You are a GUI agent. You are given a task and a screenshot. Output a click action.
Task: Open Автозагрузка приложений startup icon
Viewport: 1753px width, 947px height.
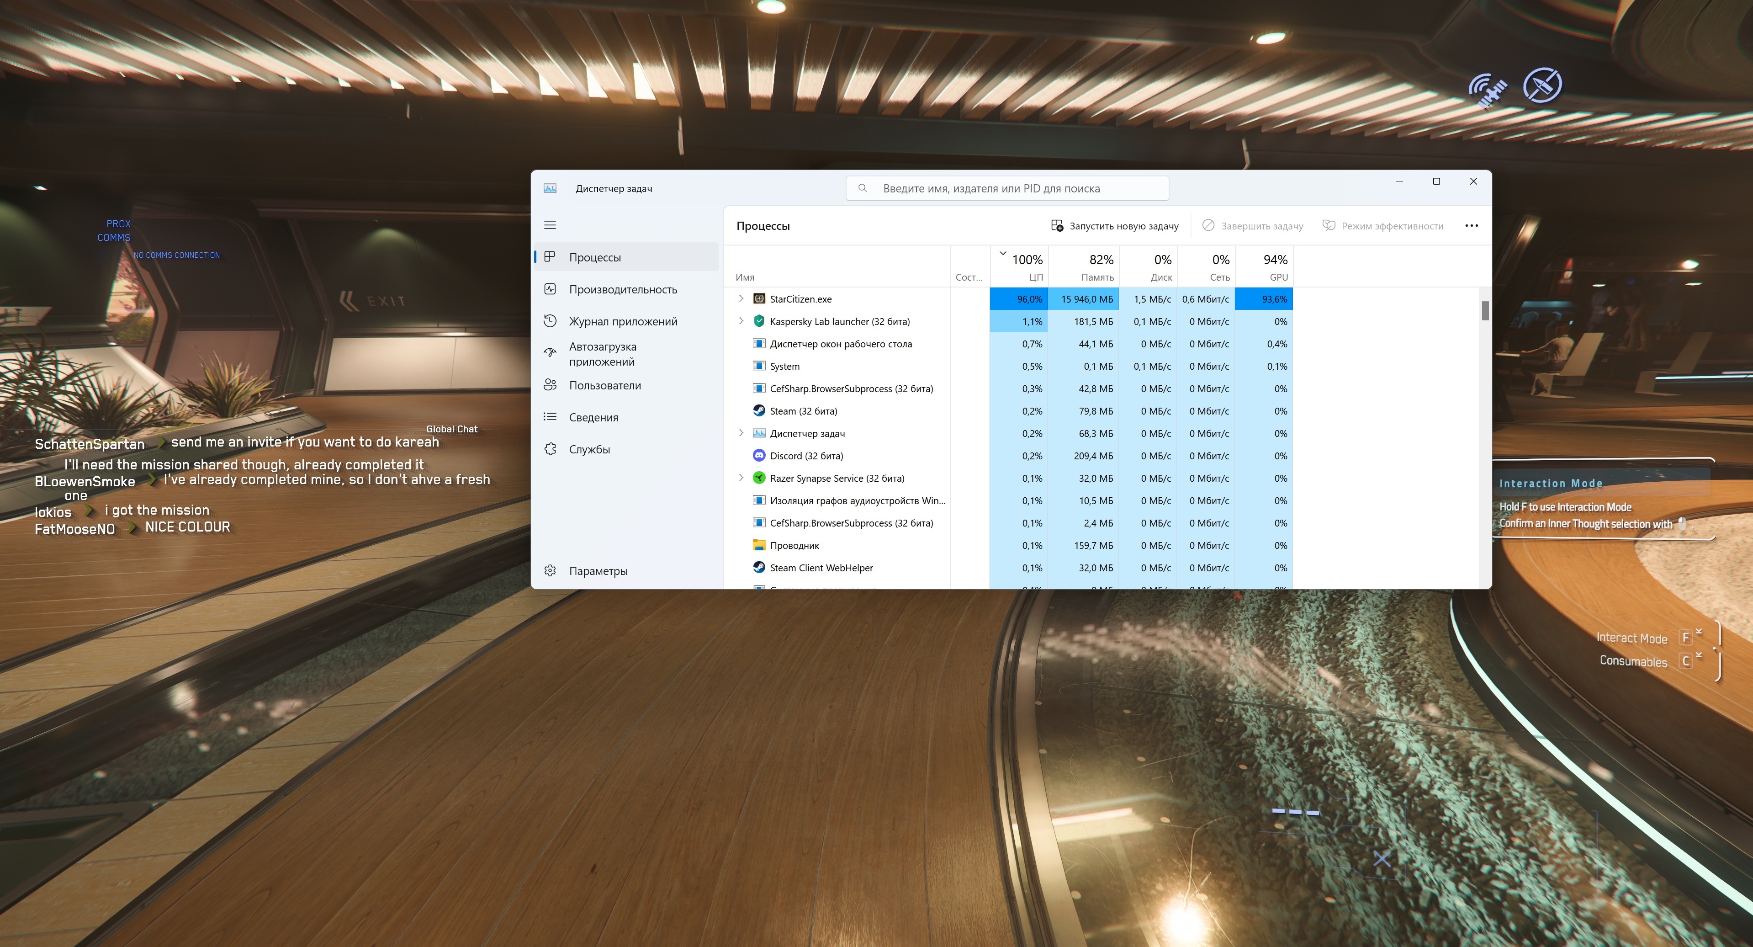pos(551,353)
